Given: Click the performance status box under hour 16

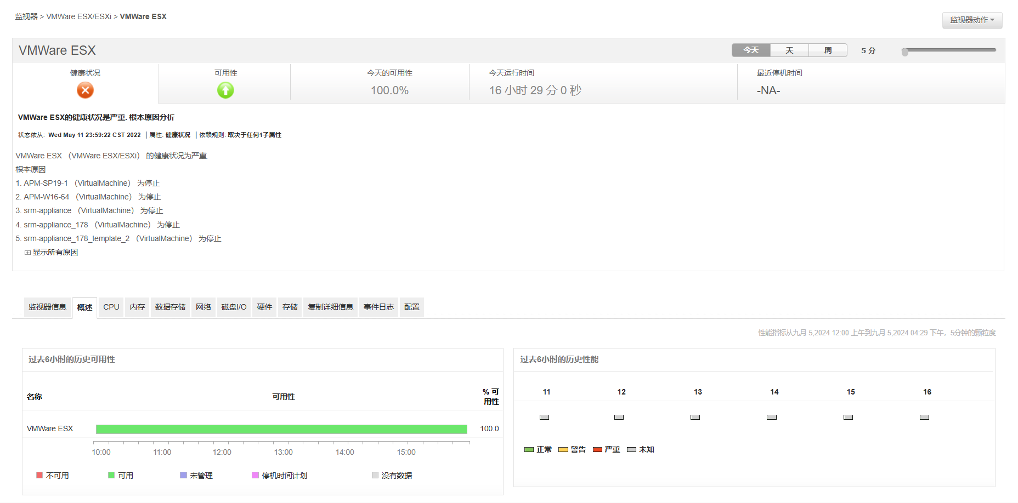Looking at the screenshot, I should coord(924,417).
